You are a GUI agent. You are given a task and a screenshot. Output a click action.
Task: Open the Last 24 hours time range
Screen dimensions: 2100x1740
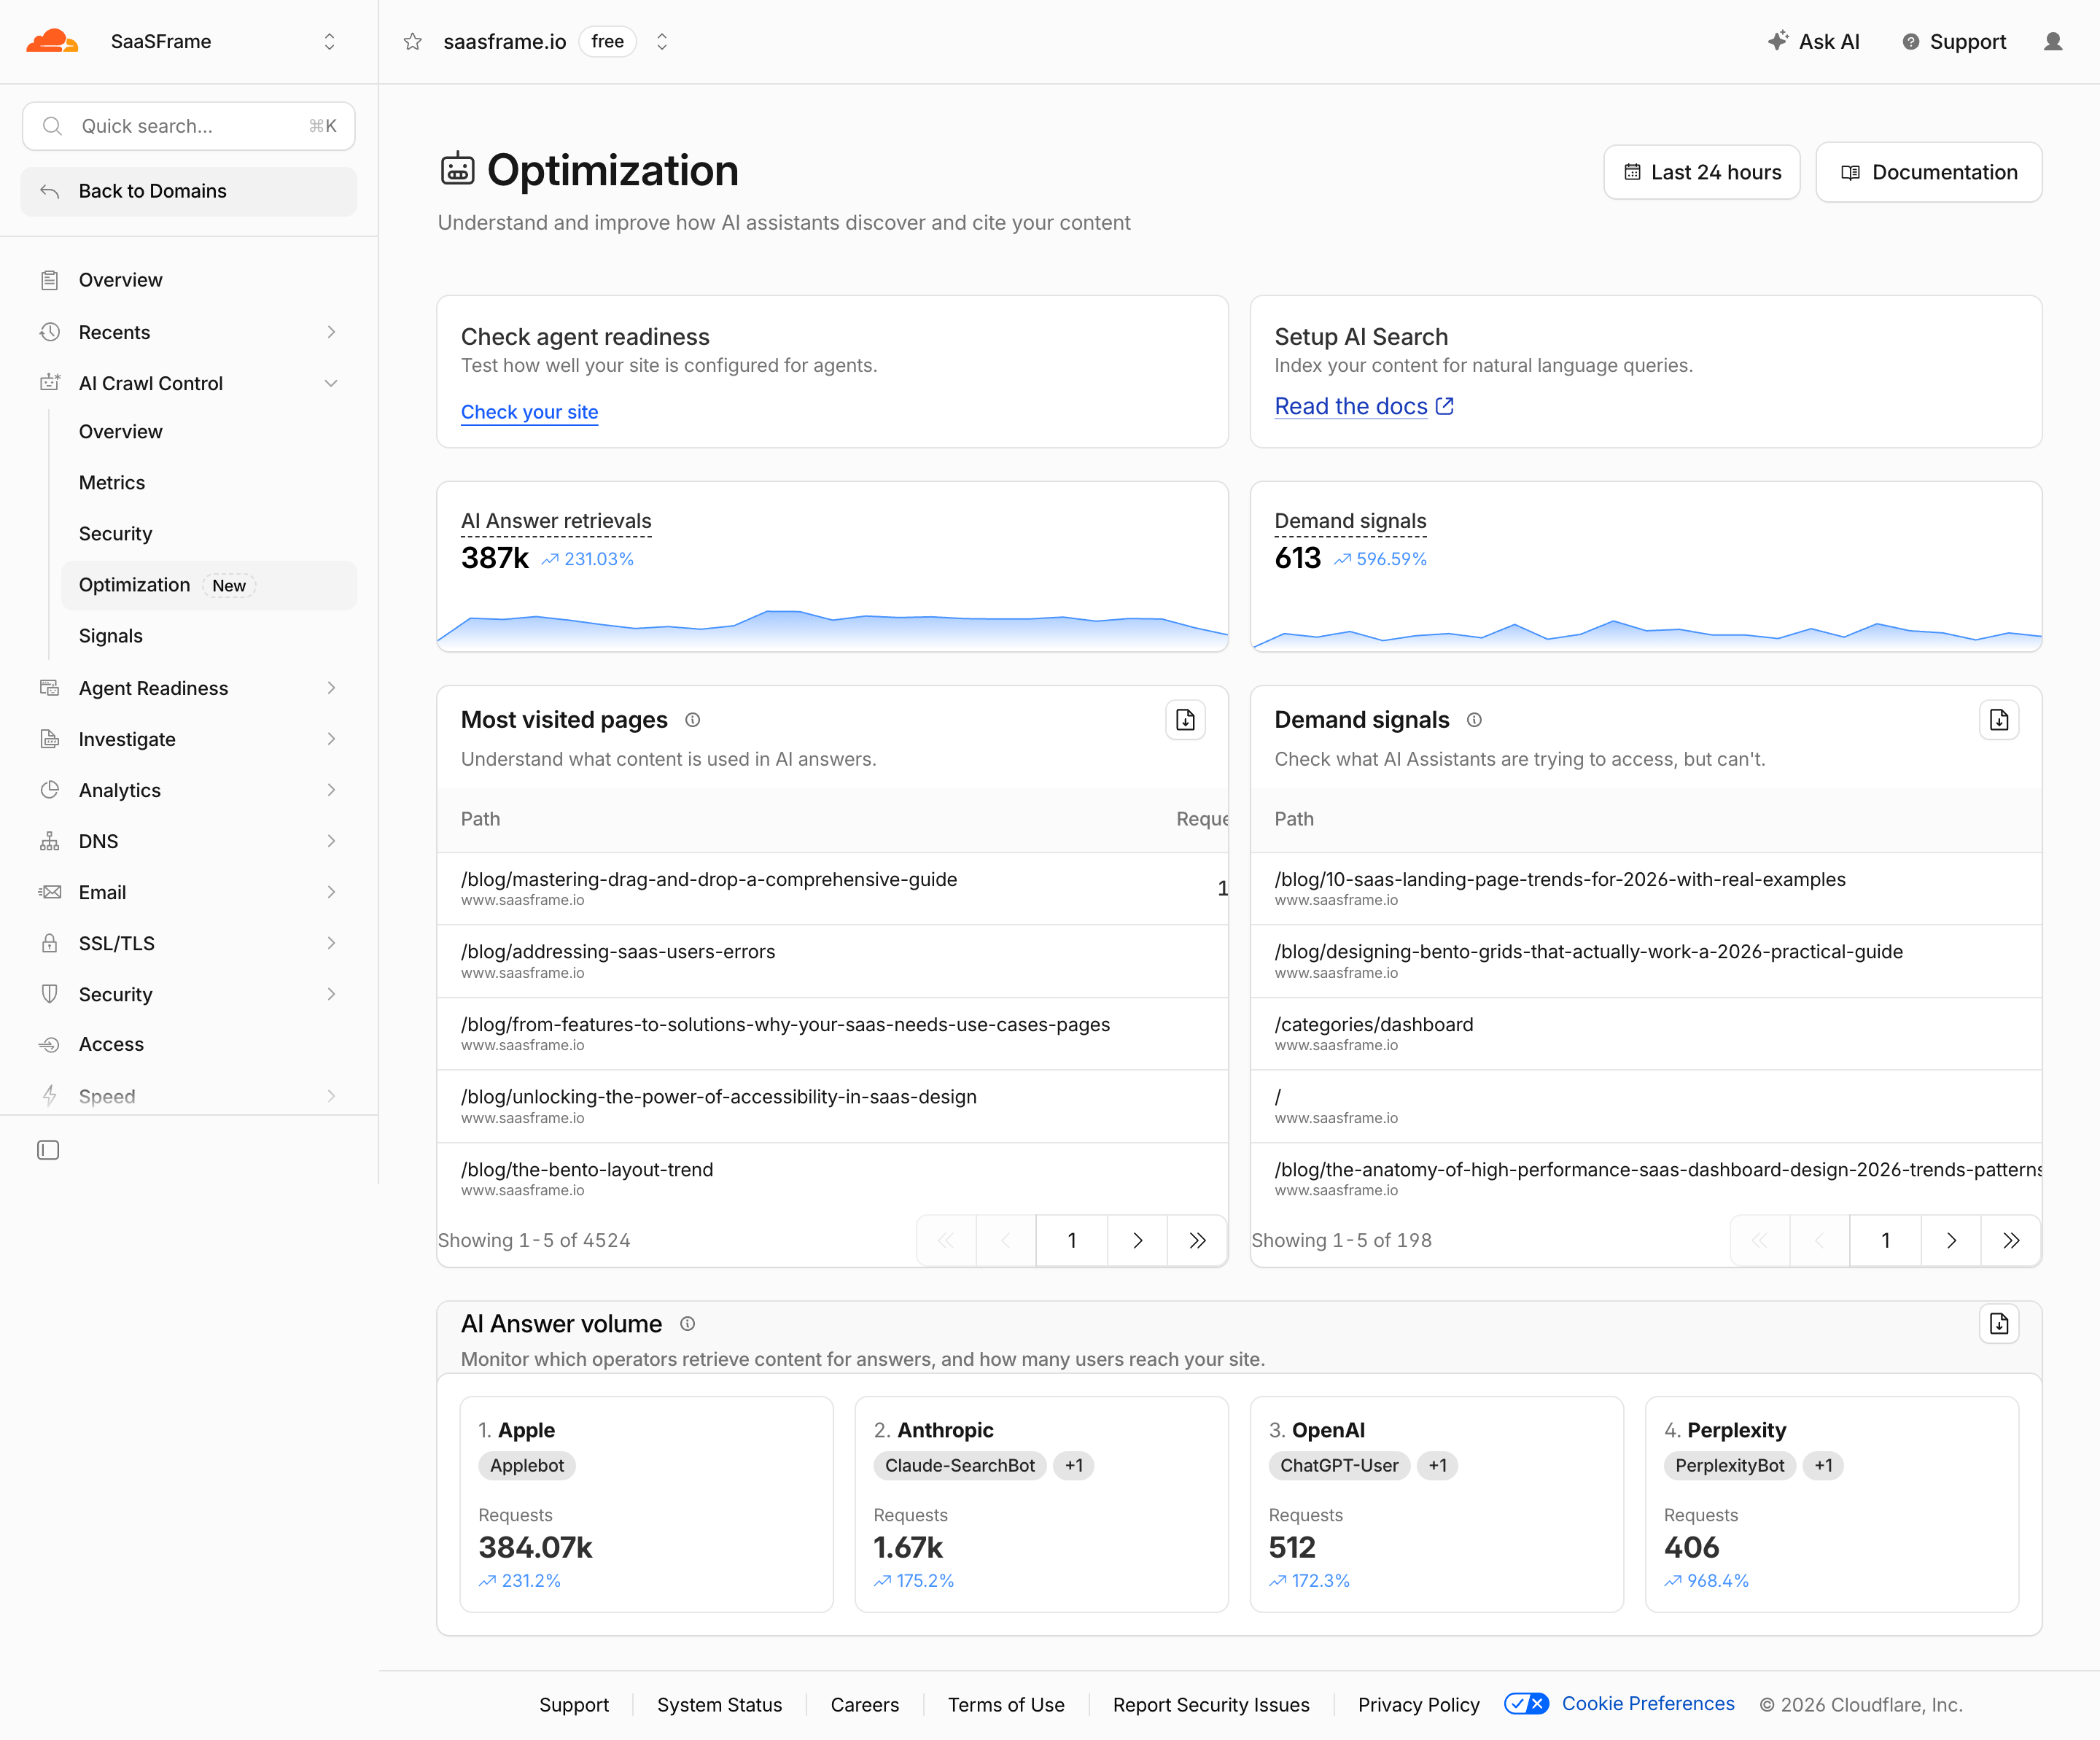[x=1701, y=172]
